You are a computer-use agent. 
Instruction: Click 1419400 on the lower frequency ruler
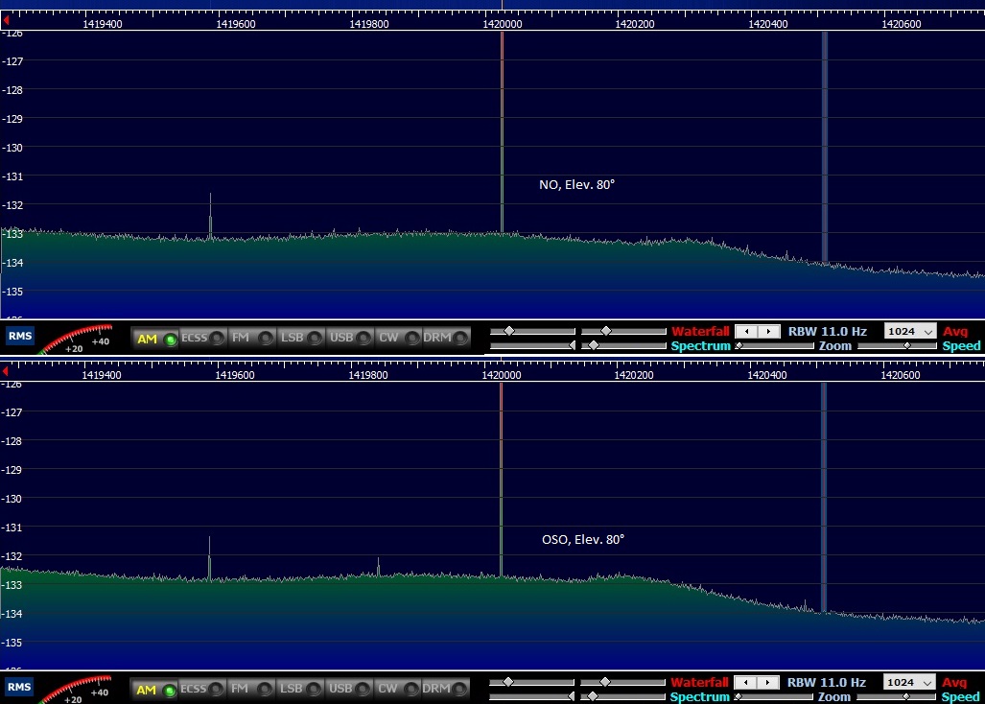click(102, 375)
